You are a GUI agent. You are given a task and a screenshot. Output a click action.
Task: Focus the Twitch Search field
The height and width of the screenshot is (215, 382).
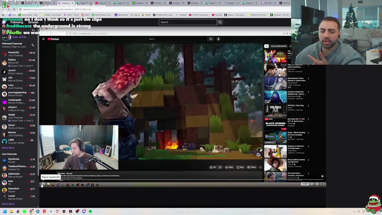188,22
